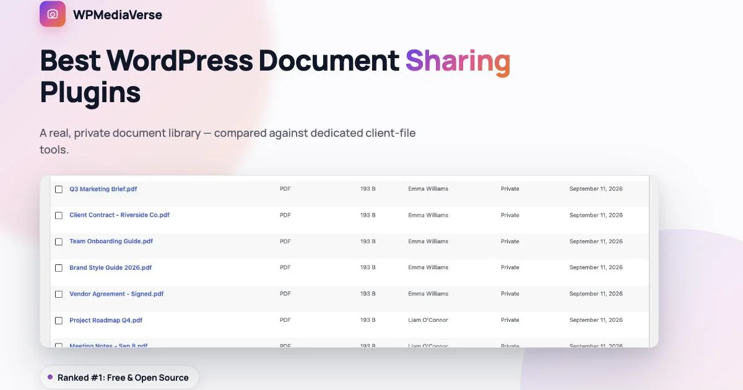Select the Client Contract - Riverside Co.pdf checkbox
Viewport: 743px width, 390px height.
(x=59, y=215)
